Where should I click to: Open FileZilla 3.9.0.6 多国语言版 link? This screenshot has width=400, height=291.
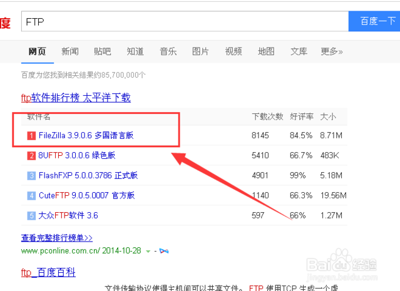coord(86,135)
